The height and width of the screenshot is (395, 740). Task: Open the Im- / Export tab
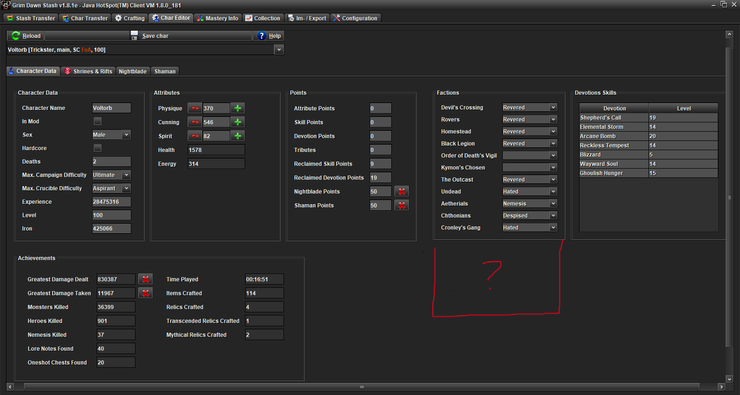click(x=307, y=18)
